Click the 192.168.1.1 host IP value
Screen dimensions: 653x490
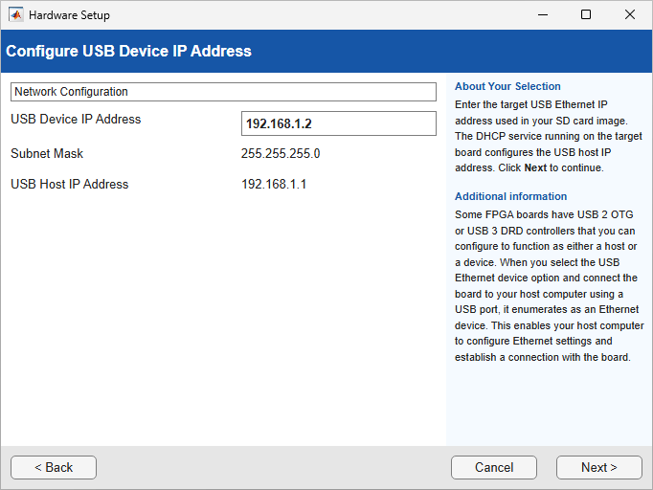274,184
